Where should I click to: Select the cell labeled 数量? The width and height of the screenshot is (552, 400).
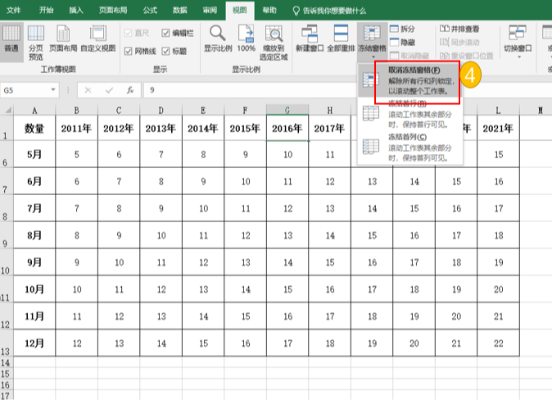click(x=34, y=128)
